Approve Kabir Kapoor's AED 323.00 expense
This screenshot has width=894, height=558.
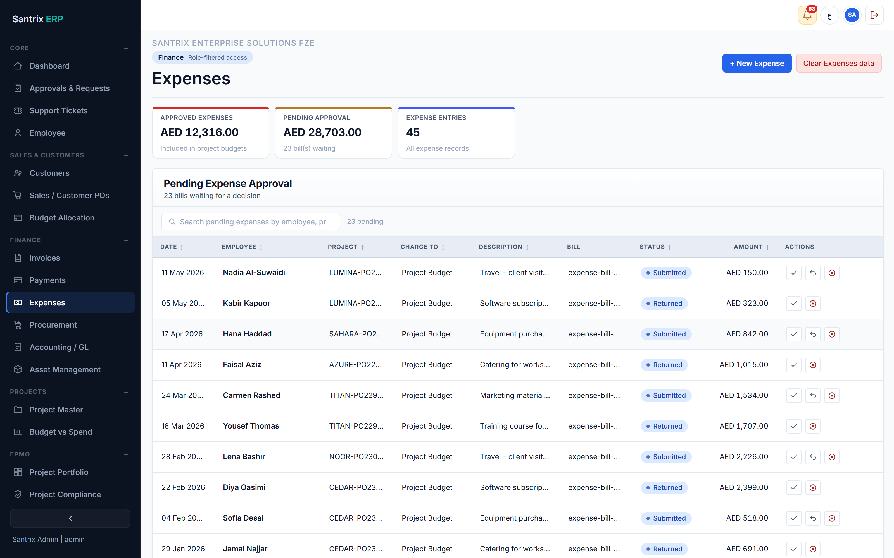tap(793, 303)
